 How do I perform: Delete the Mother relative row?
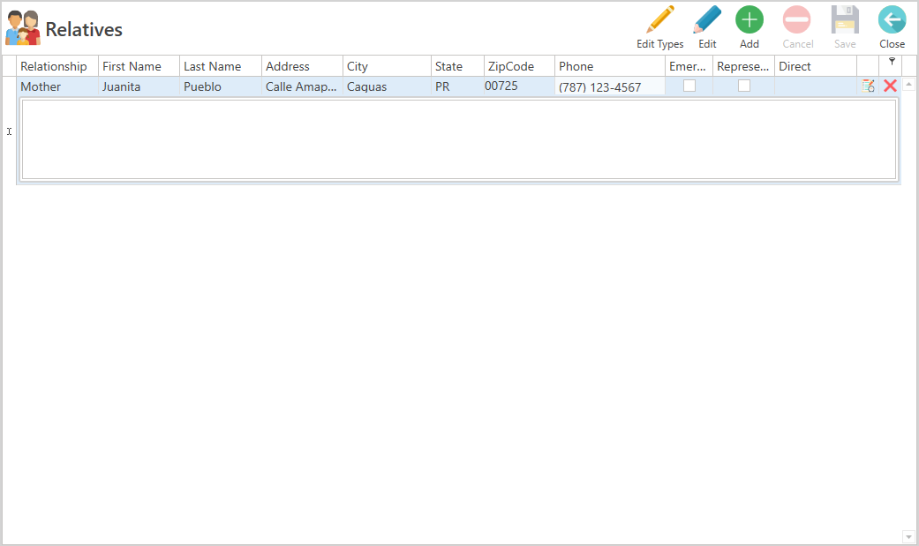click(x=890, y=86)
